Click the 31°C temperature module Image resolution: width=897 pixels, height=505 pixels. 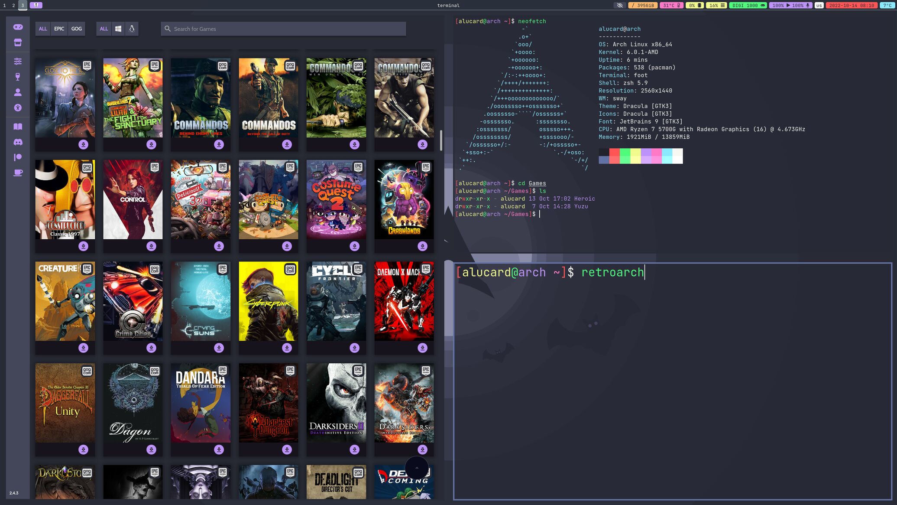pos(672,5)
